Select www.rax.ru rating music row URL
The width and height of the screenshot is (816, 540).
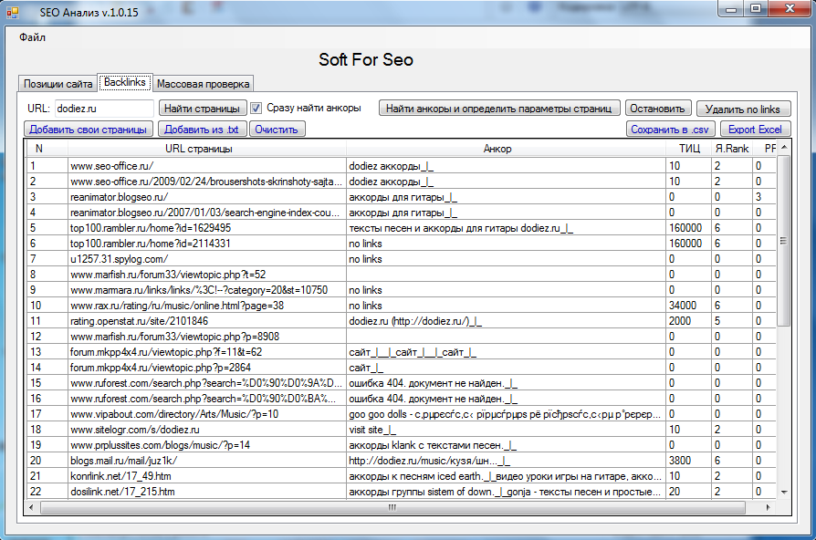pos(207,306)
